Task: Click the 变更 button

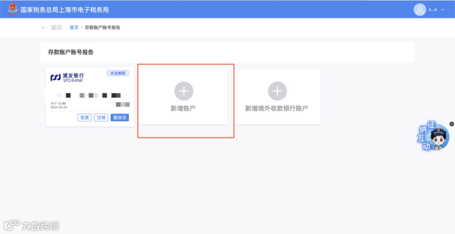Action: coord(85,118)
